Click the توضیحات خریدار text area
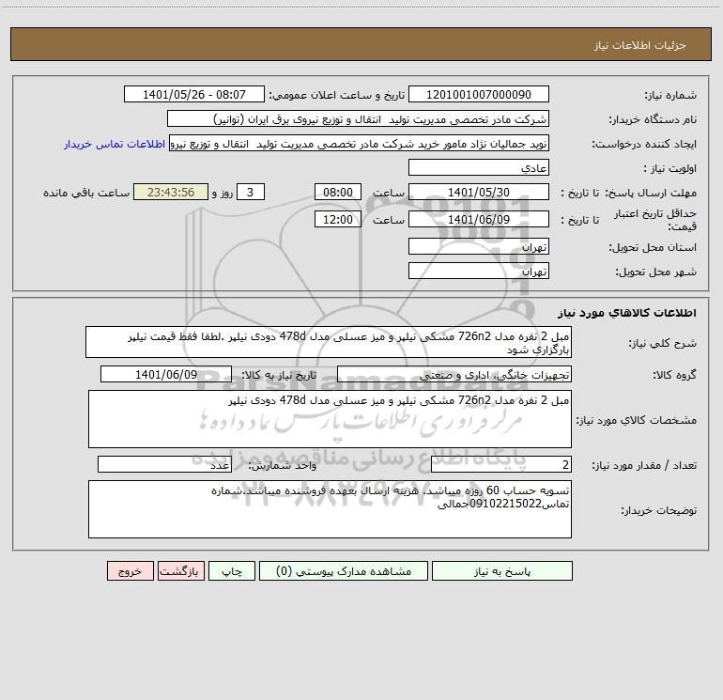The width and height of the screenshot is (723, 700). tap(330, 509)
